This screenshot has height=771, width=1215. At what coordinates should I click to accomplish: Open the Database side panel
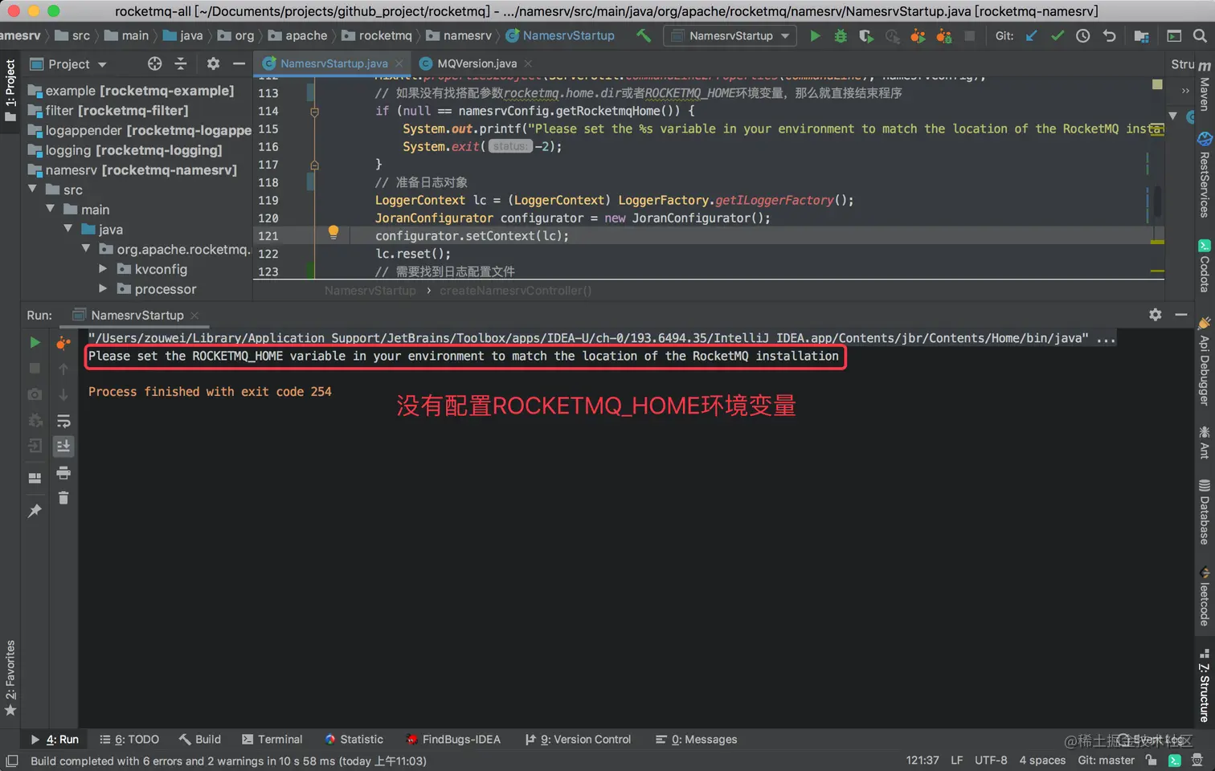click(x=1204, y=512)
